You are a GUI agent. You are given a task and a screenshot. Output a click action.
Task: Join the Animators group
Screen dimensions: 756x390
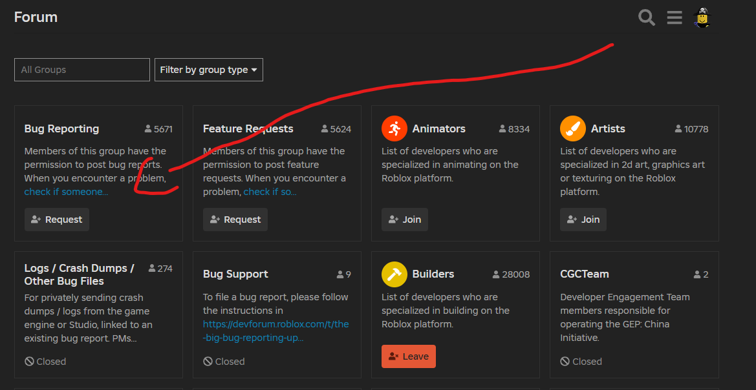click(405, 220)
